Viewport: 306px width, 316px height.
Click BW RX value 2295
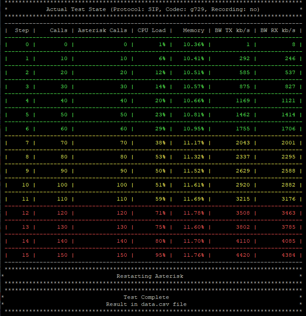point(288,157)
